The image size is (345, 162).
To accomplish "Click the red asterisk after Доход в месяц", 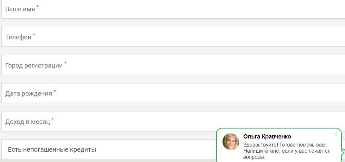I will pyautogui.click(x=53, y=119).
